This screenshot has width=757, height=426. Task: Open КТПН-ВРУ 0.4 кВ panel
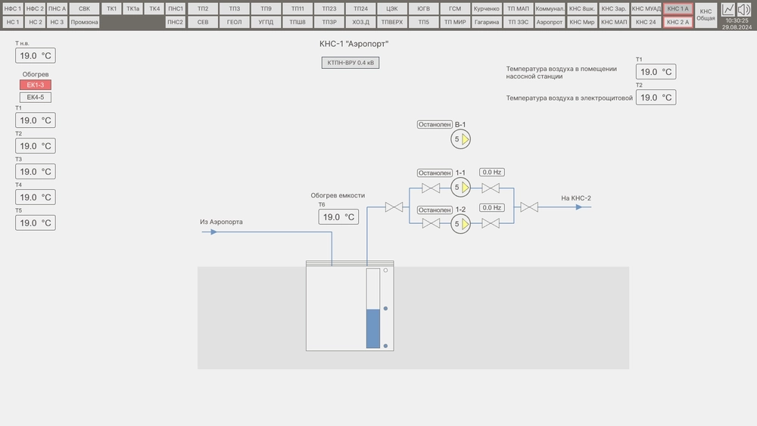[x=350, y=63]
